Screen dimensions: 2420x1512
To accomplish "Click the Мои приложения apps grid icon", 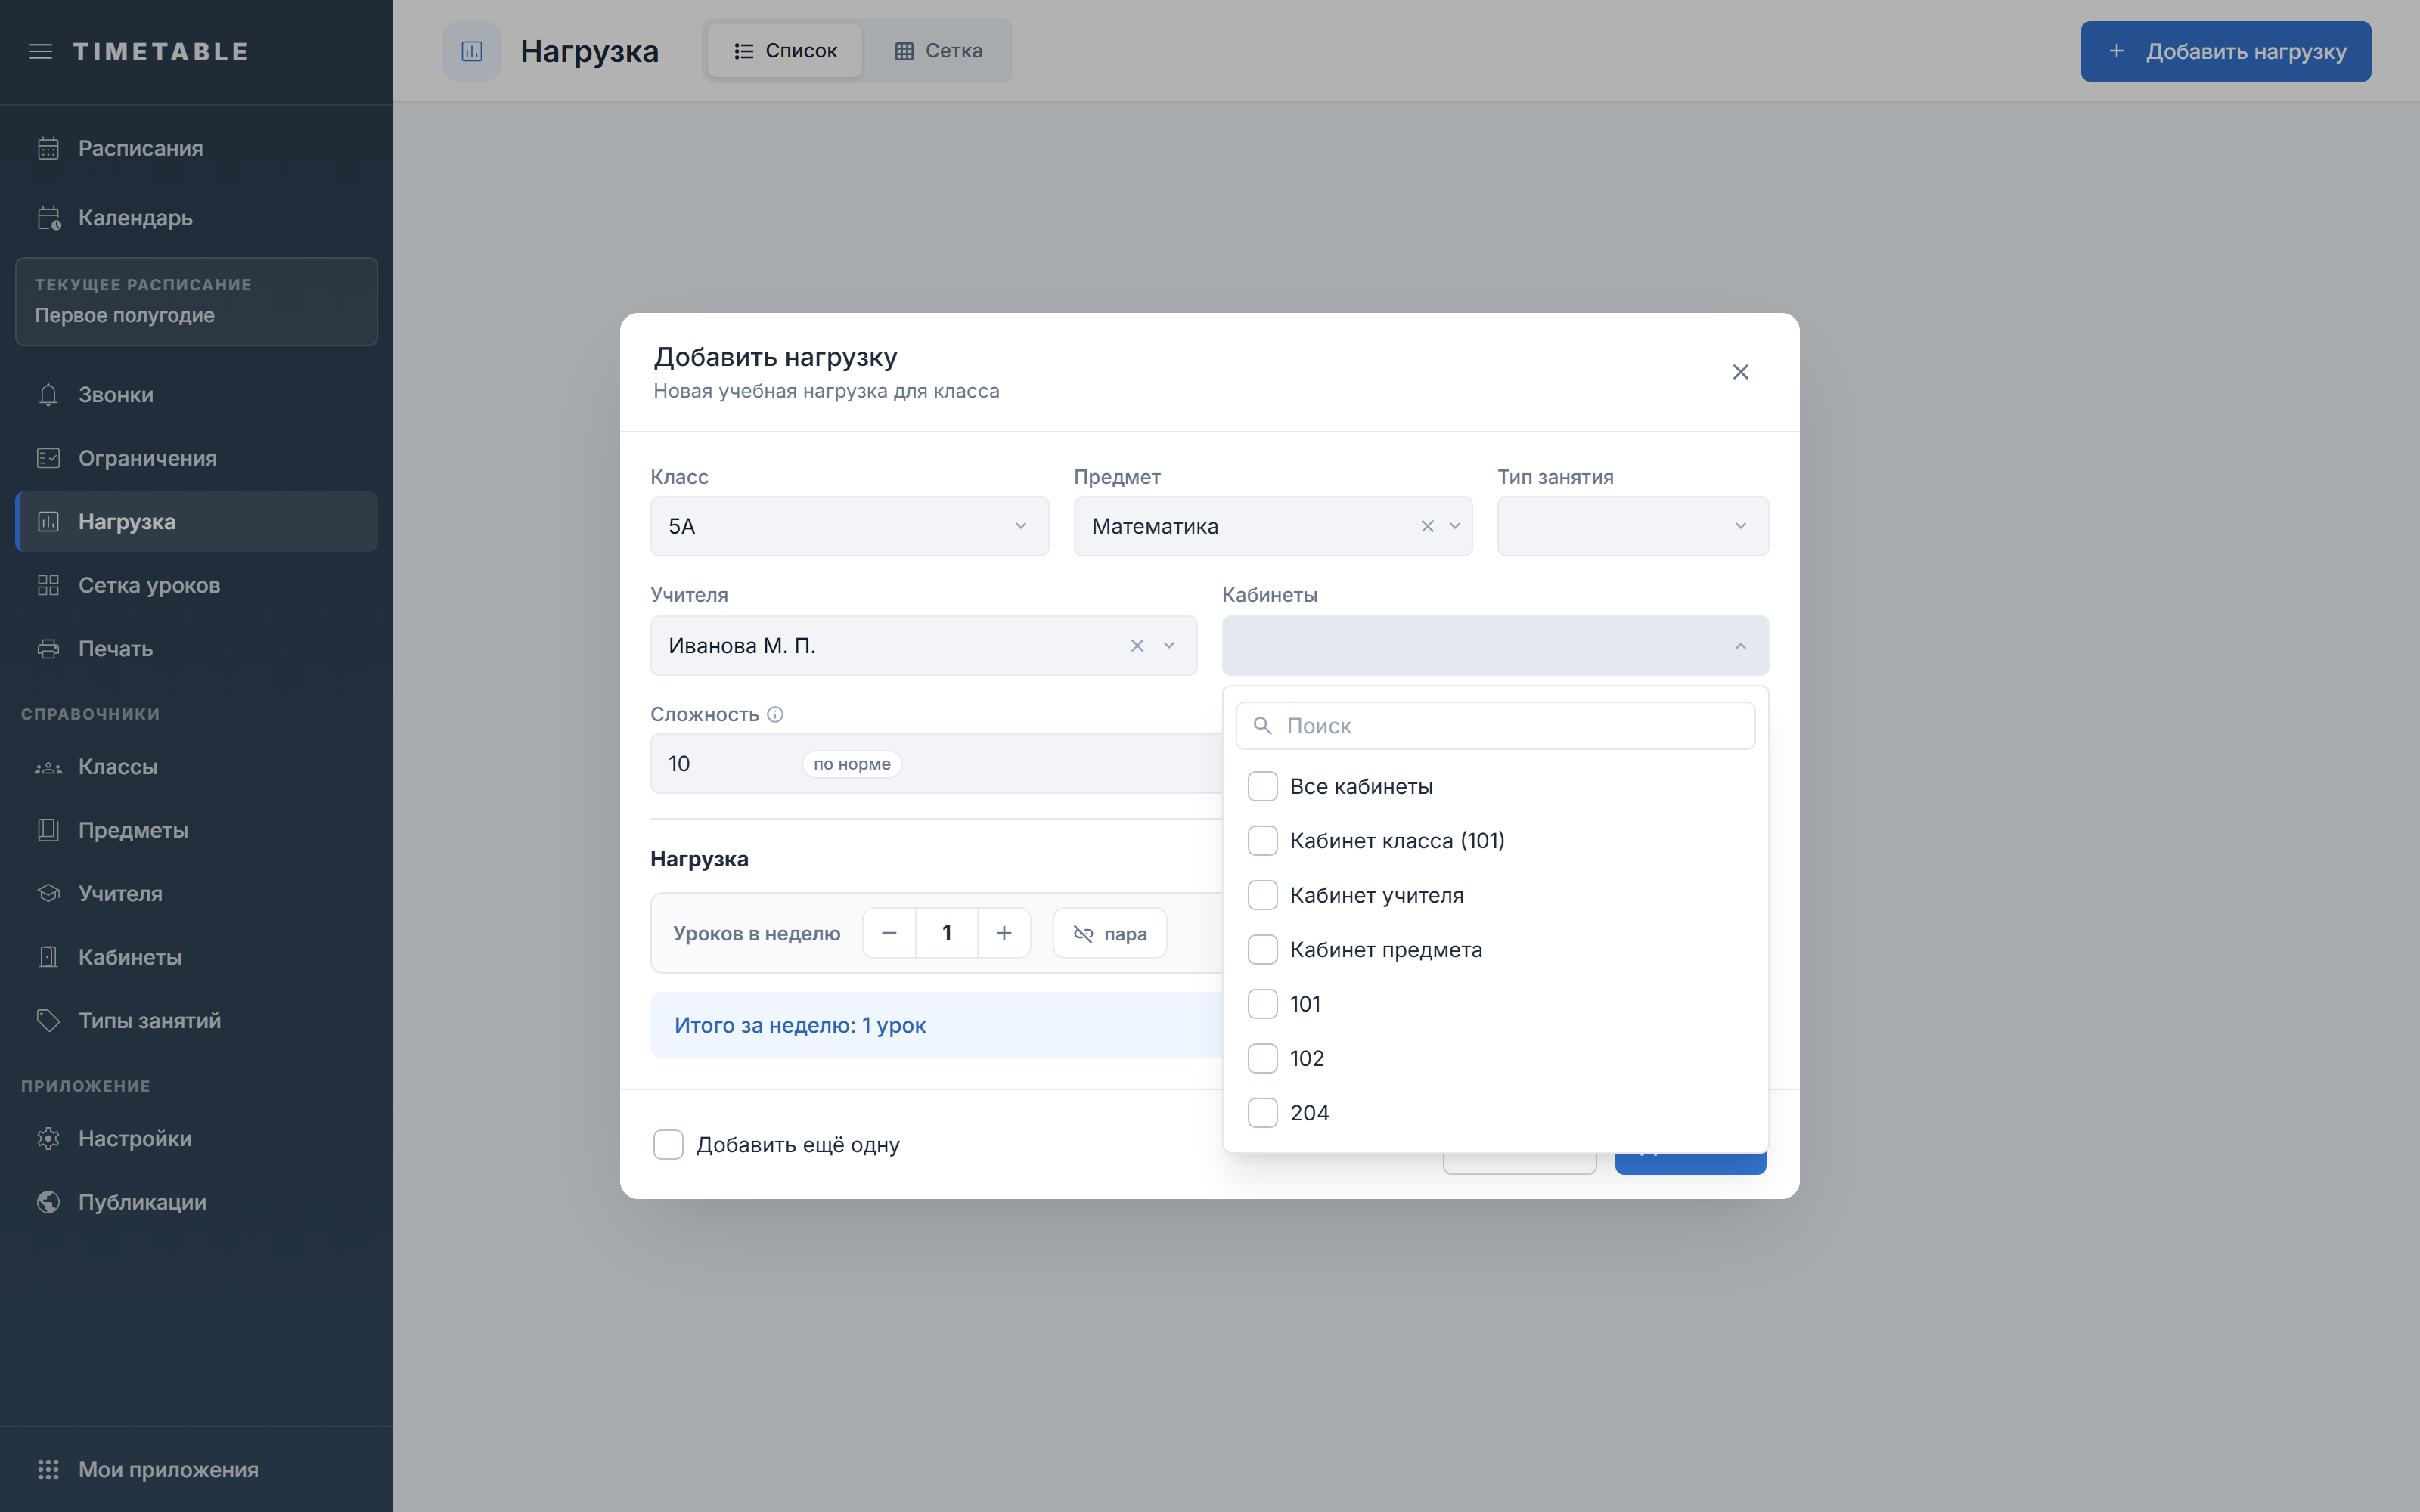I will [x=48, y=1469].
